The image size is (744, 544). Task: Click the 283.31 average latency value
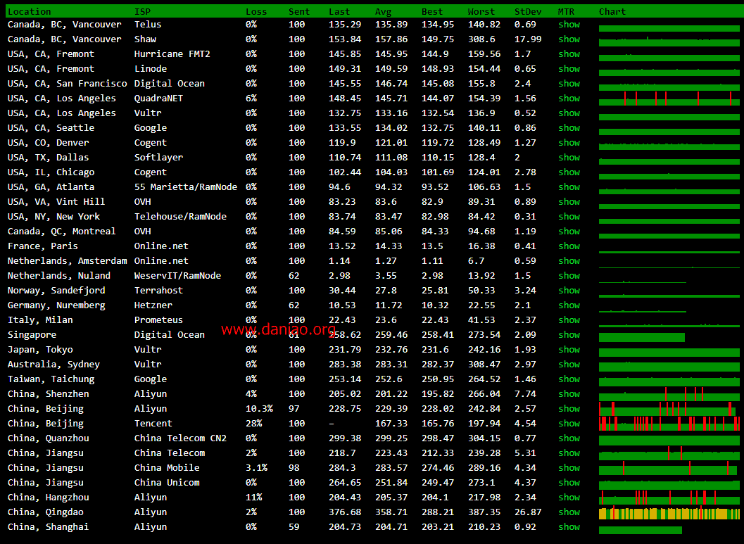(391, 364)
